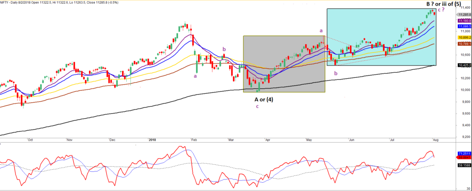Select the red 68.8841 oscillator value label
472x191 pixels.
(464, 157)
